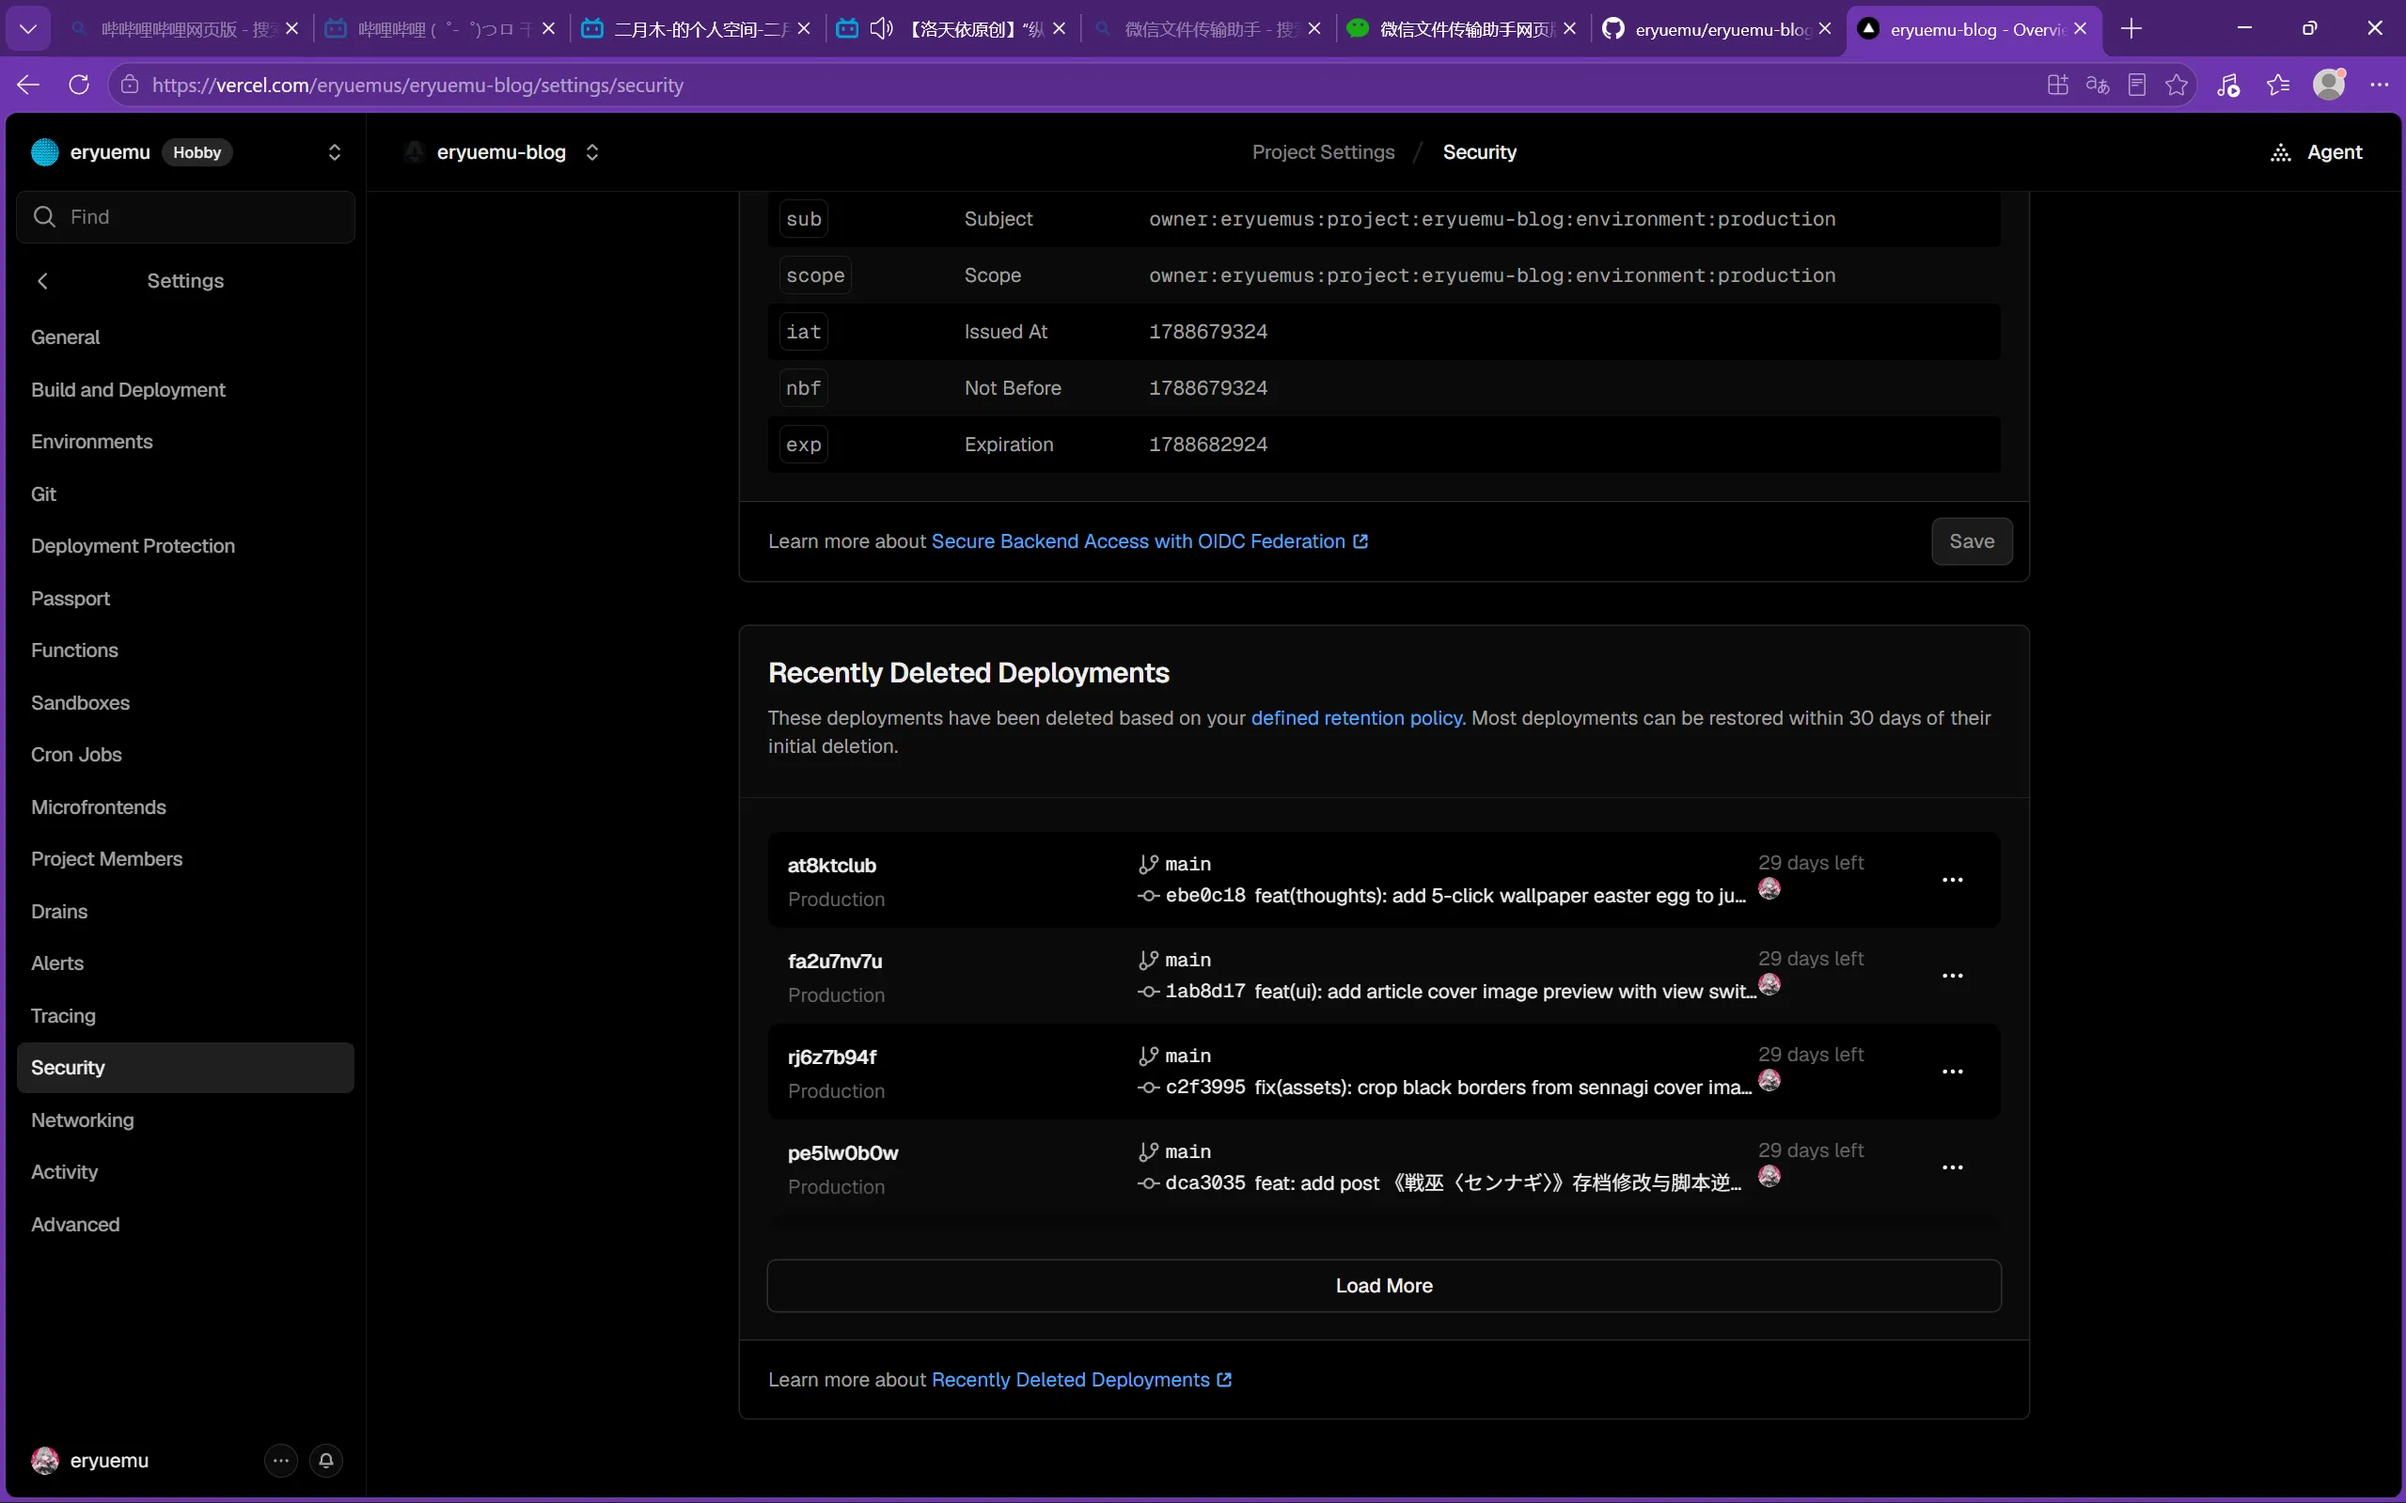The width and height of the screenshot is (2406, 1503).
Task: Open the eryuemu account options ellipsis
Action: [x=281, y=1461]
